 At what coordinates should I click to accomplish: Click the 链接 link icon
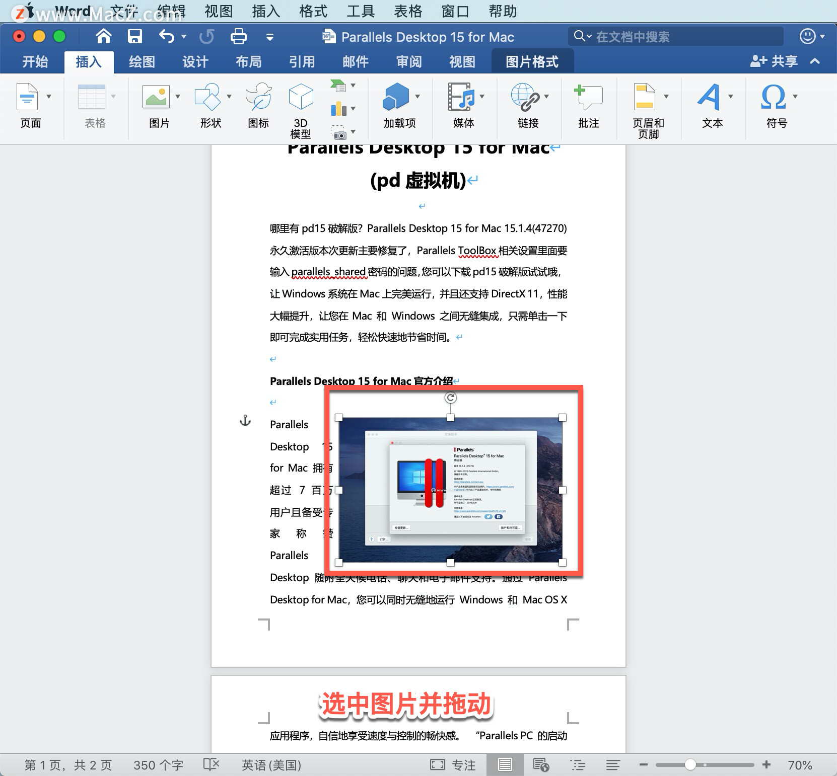(525, 97)
